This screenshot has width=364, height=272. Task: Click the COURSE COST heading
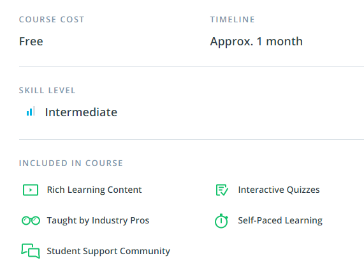click(x=52, y=20)
